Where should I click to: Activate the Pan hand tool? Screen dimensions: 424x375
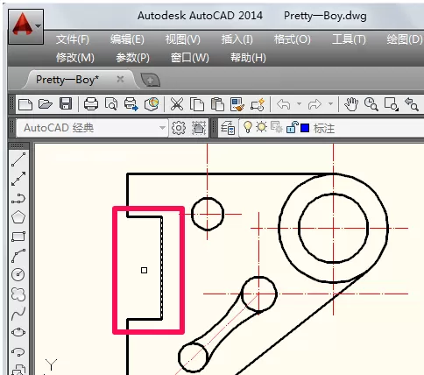pos(351,104)
